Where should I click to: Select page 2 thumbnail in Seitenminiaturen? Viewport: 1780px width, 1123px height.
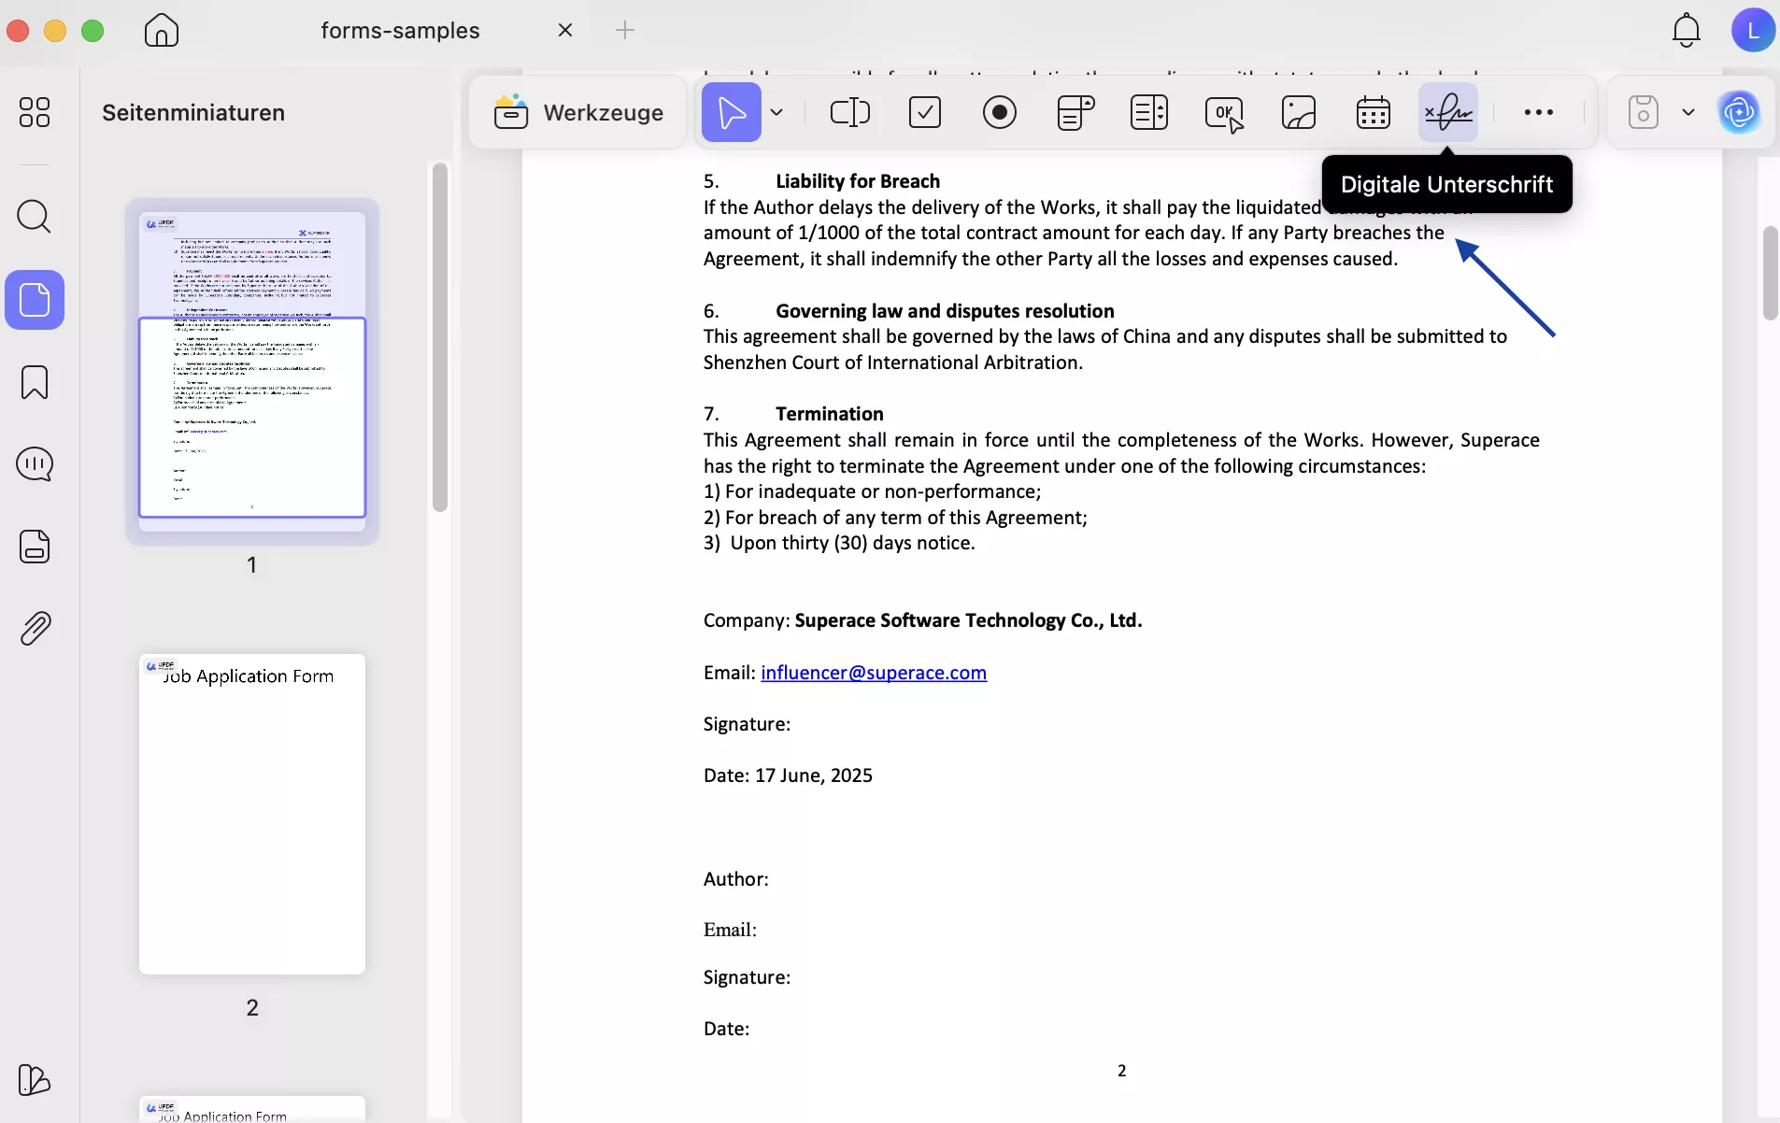(252, 814)
